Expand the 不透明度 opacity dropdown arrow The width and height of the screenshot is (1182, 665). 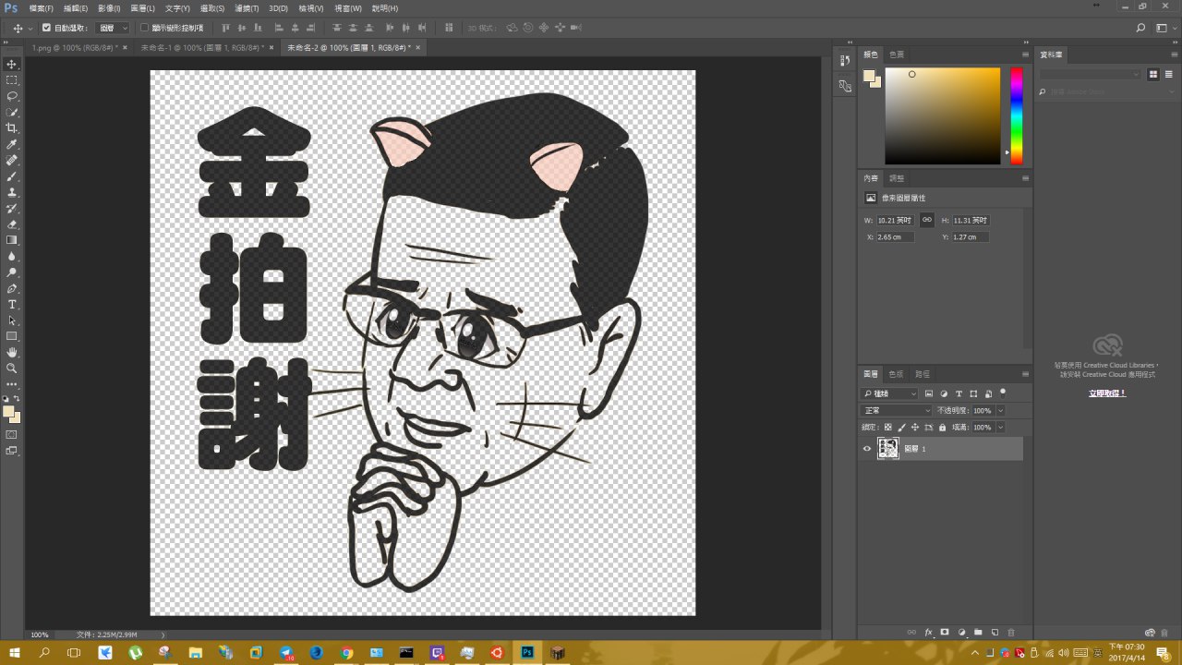(1000, 410)
